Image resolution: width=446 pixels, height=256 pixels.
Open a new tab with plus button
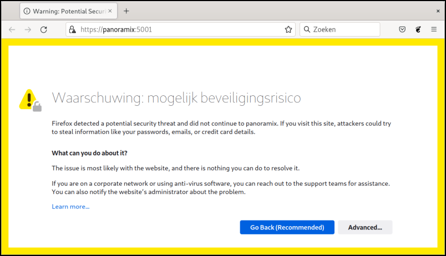pyautogui.click(x=126, y=11)
